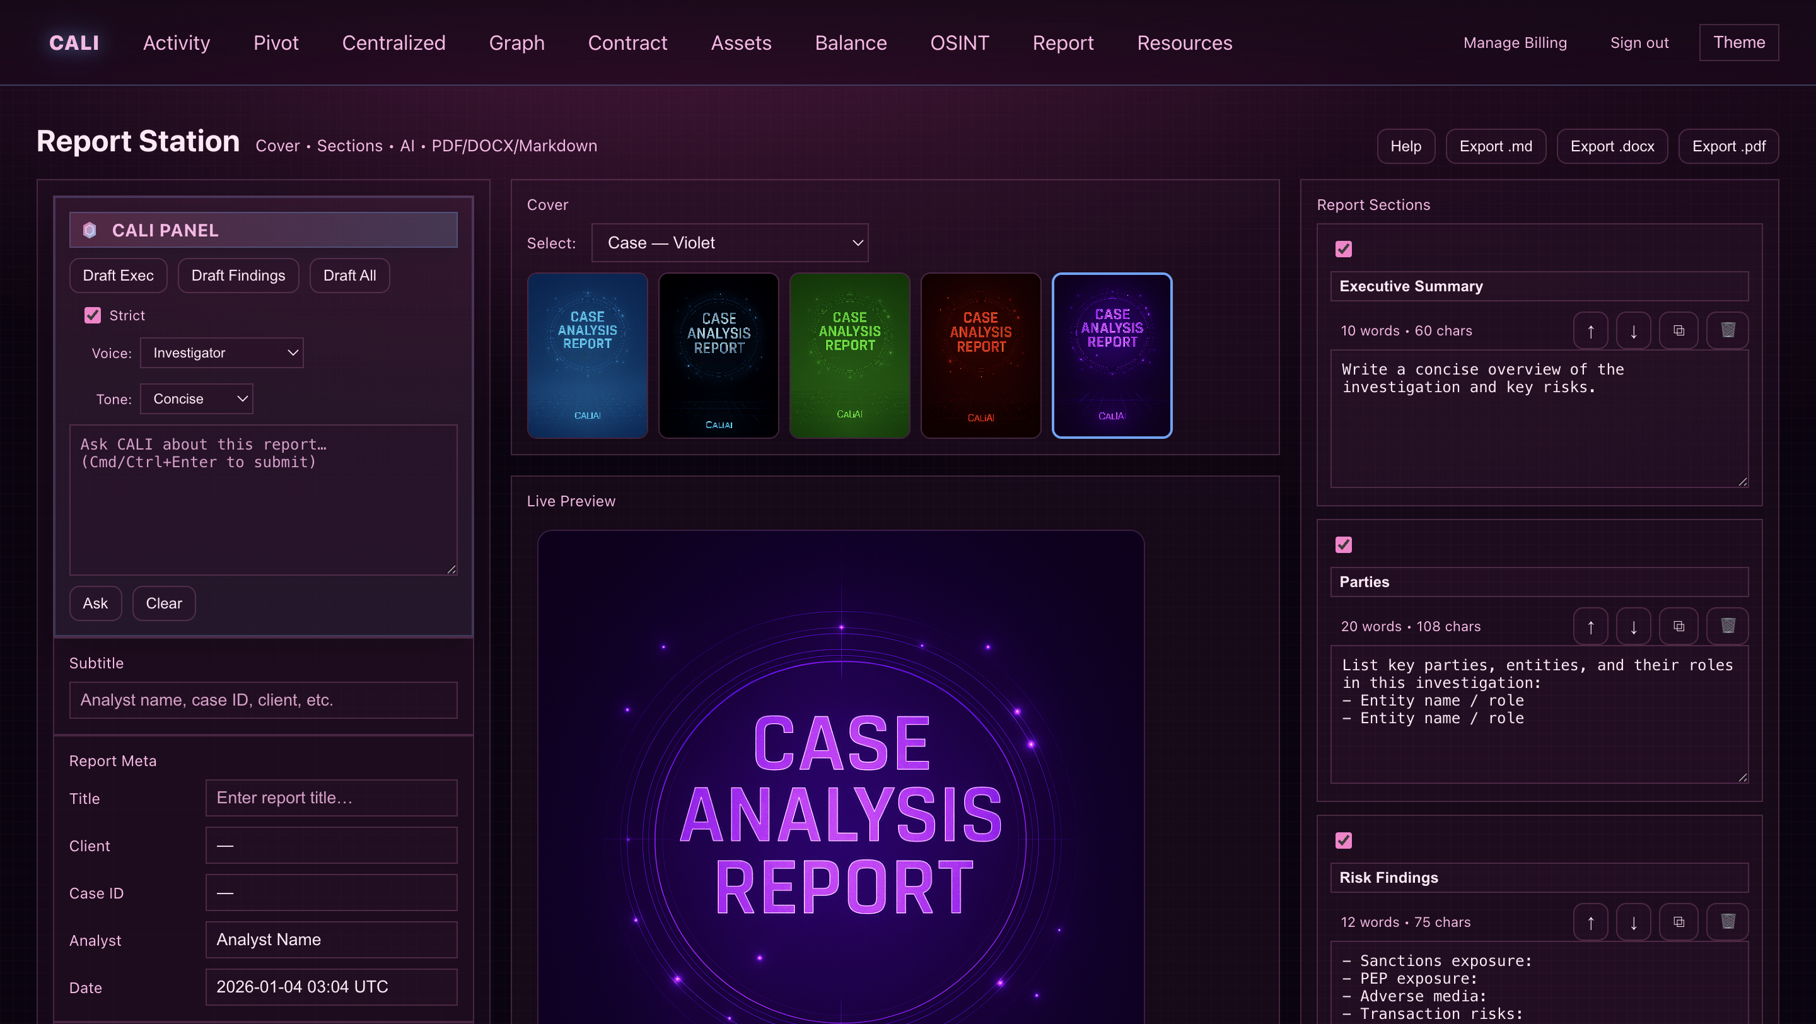Screen dimensions: 1816x1024
Task: Click the duplicate icon on the Risk Findings section
Action: coord(1679,922)
